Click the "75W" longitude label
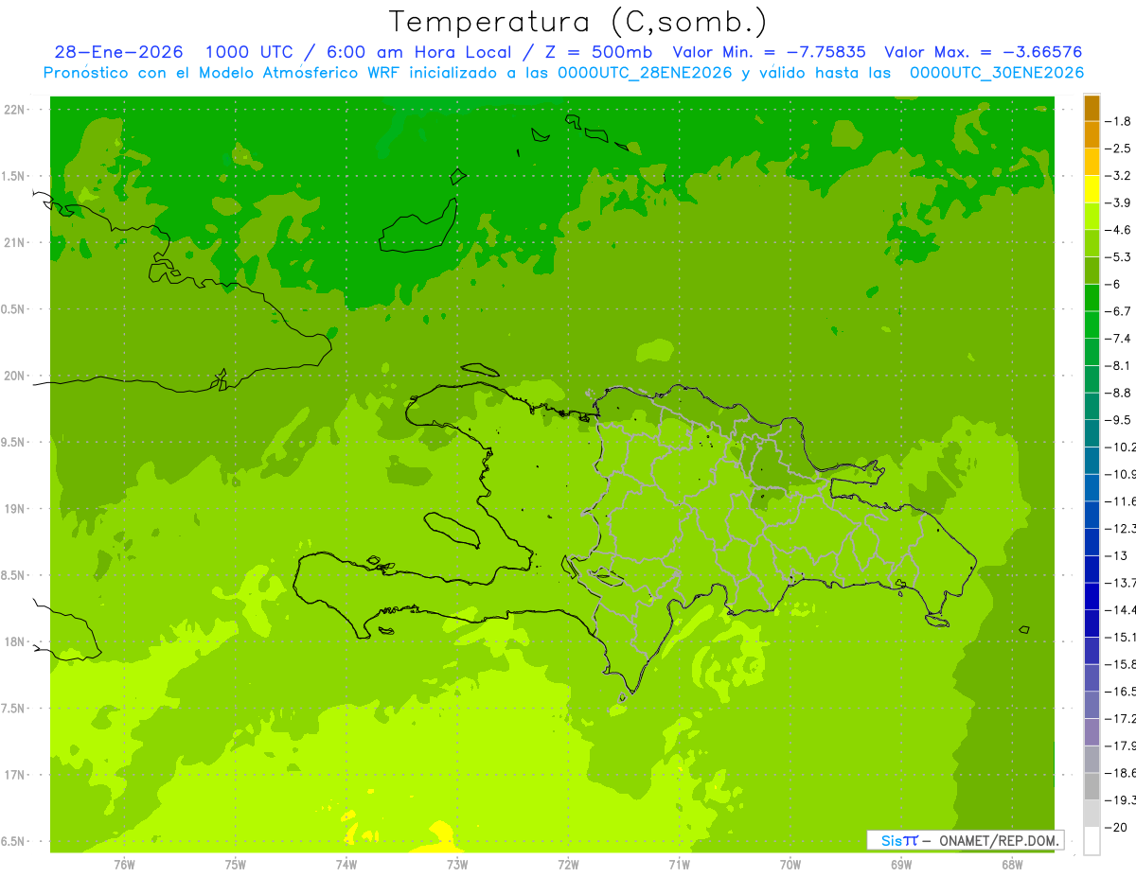1136x877 pixels. [x=235, y=866]
